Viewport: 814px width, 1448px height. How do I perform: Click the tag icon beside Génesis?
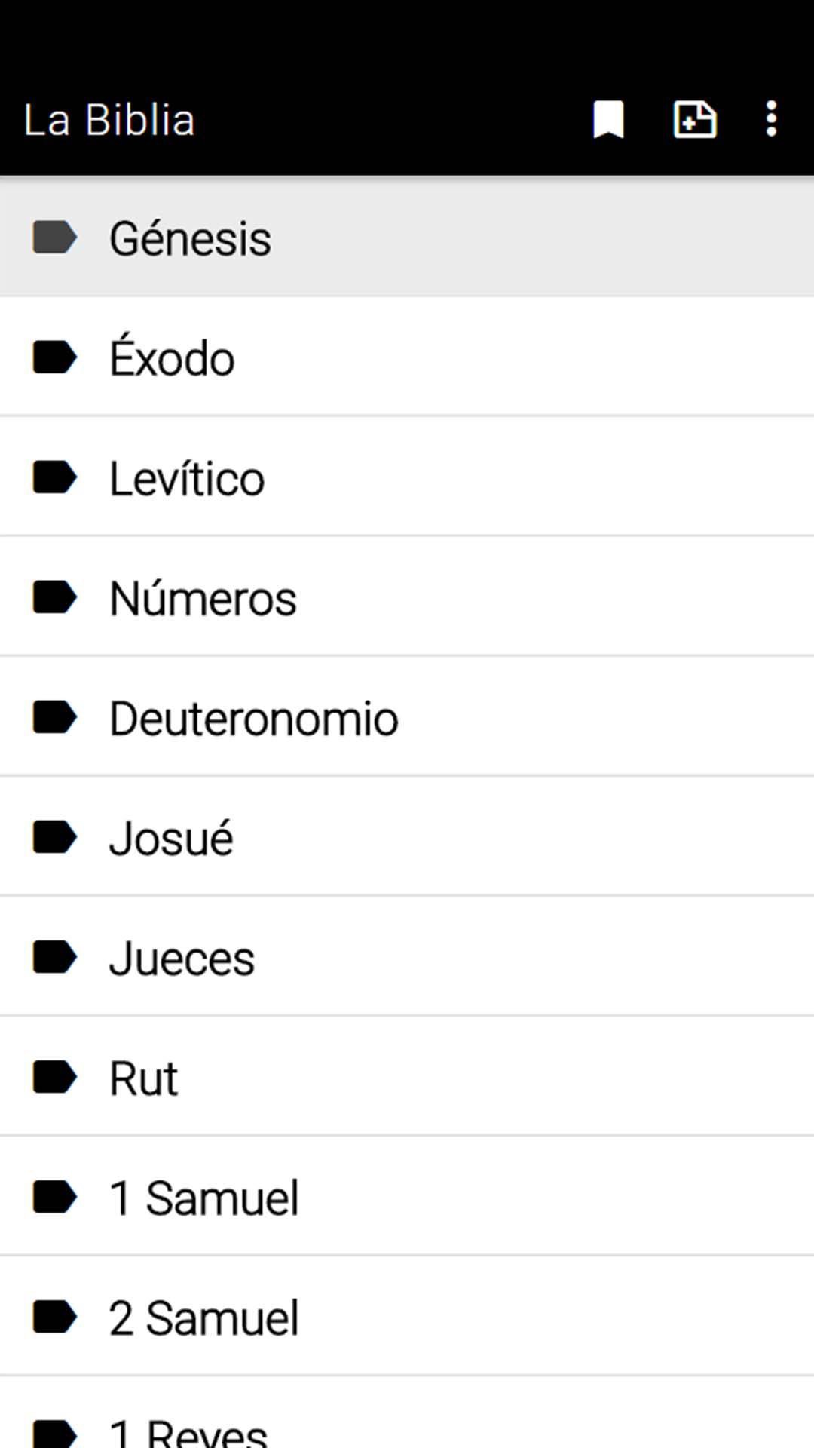(54, 238)
